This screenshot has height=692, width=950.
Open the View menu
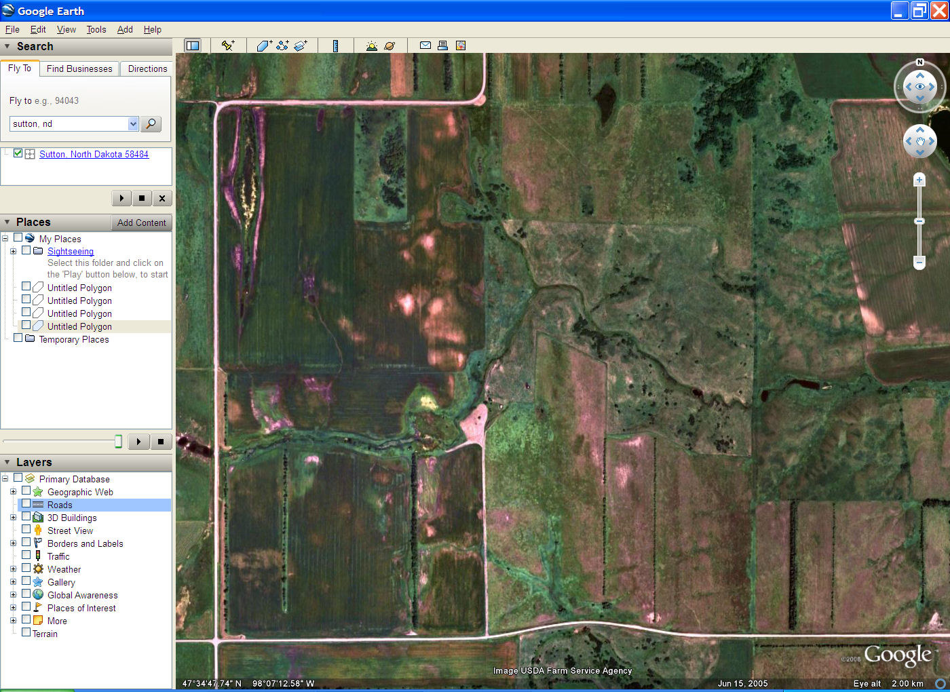click(66, 29)
